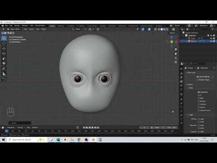Open the Help menu
This screenshot has width=217, height=163.
pyautogui.click(x=32, y=26)
